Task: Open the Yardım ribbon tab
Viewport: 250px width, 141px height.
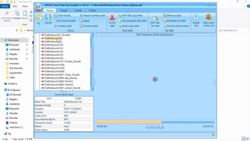Action: coord(93,11)
